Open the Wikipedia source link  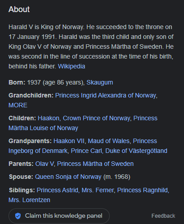click(x=72, y=66)
